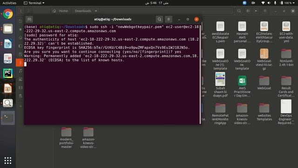This screenshot has height=168, width=298.
Task: Launch LibreOffice Writer from dock
Action: 8,43
